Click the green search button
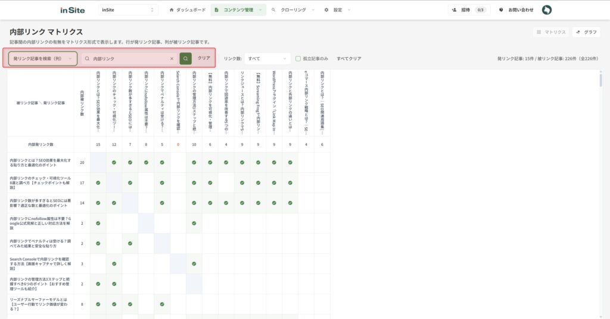The height and width of the screenshot is (319, 610). coord(185,58)
